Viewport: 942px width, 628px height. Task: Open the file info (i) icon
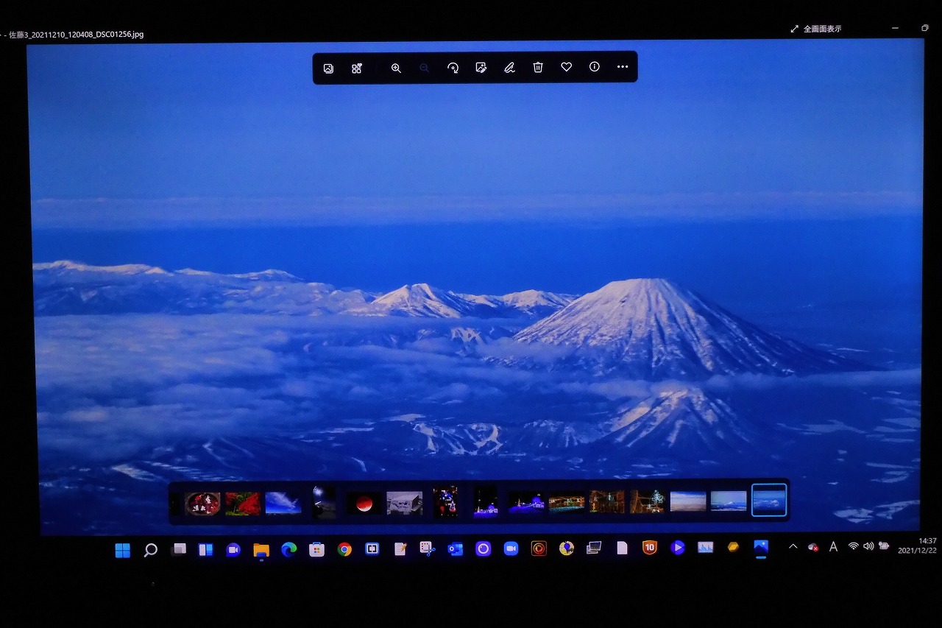[595, 67]
